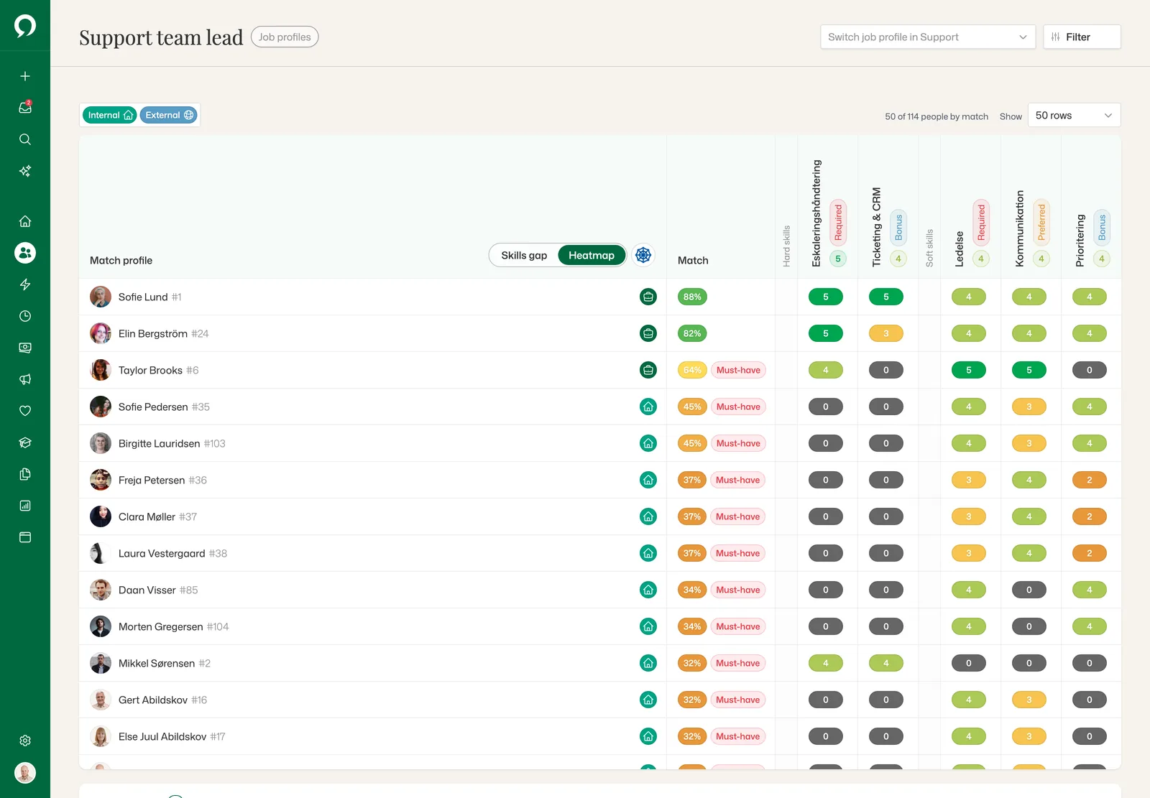Open the user profile avatar at sidebar bottom

click(x=25, y=773)
